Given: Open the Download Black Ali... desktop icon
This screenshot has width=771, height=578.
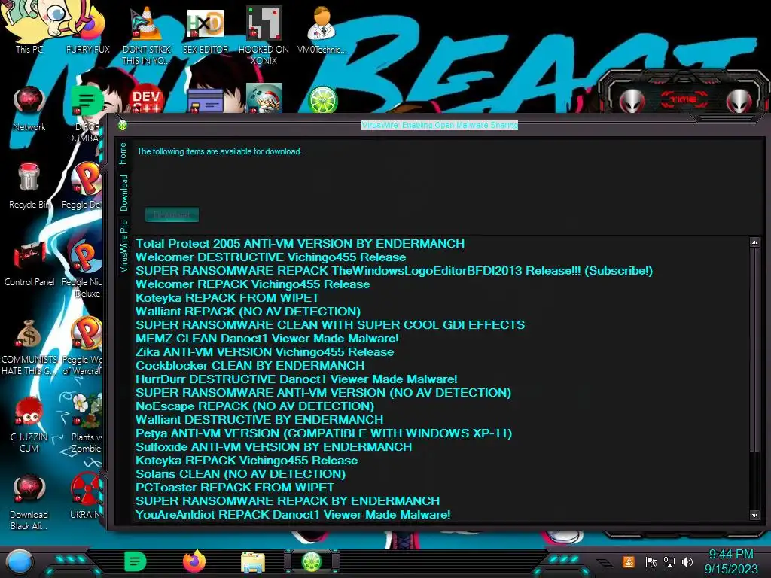Looking at the screenshot, I should point(29,502).
